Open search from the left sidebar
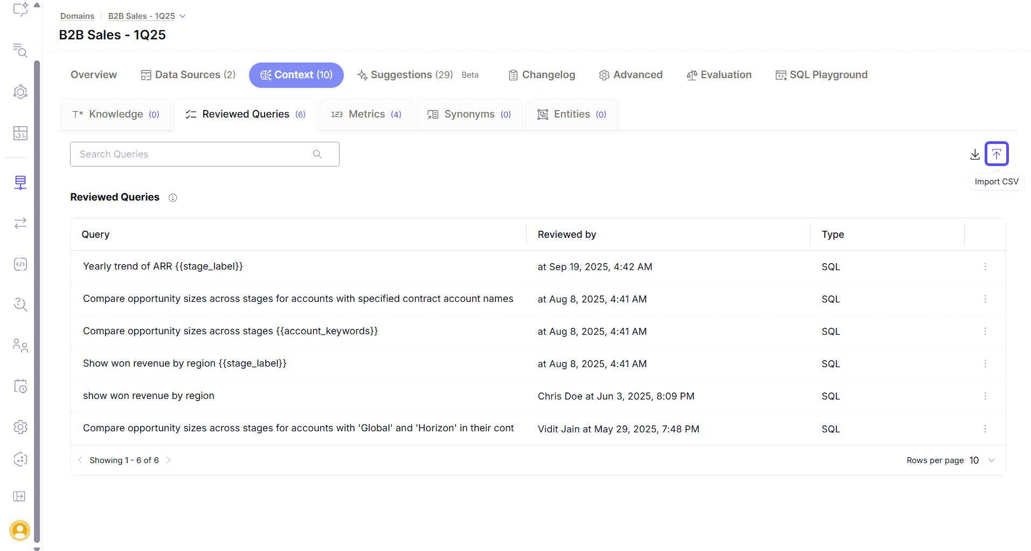This screenshot has height=551, width=1031. pyautogui.click(x=20, y=51)
